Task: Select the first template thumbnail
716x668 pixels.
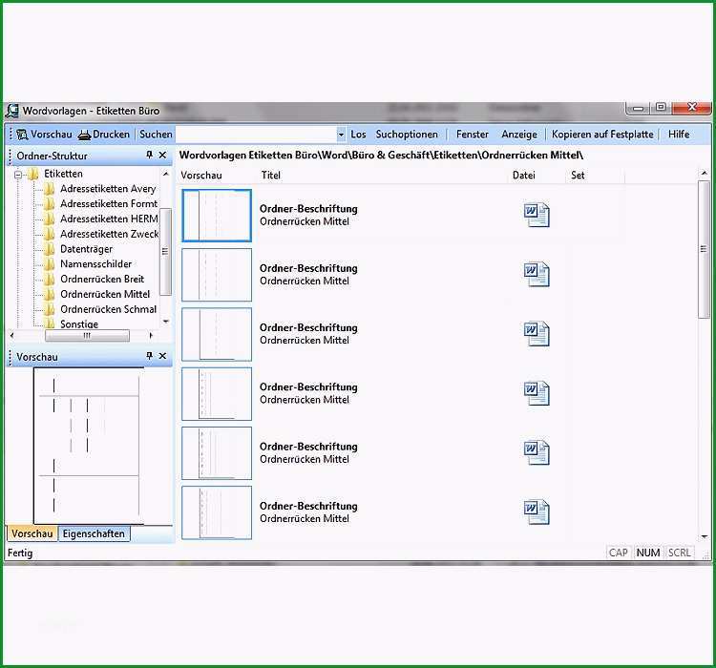Action: coord(217,216)
